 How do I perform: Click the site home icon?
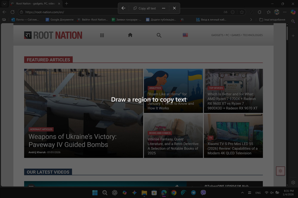coord(130,35)
